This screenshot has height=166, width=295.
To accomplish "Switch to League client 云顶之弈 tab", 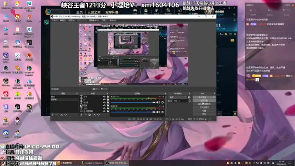I will pos(94,12).
